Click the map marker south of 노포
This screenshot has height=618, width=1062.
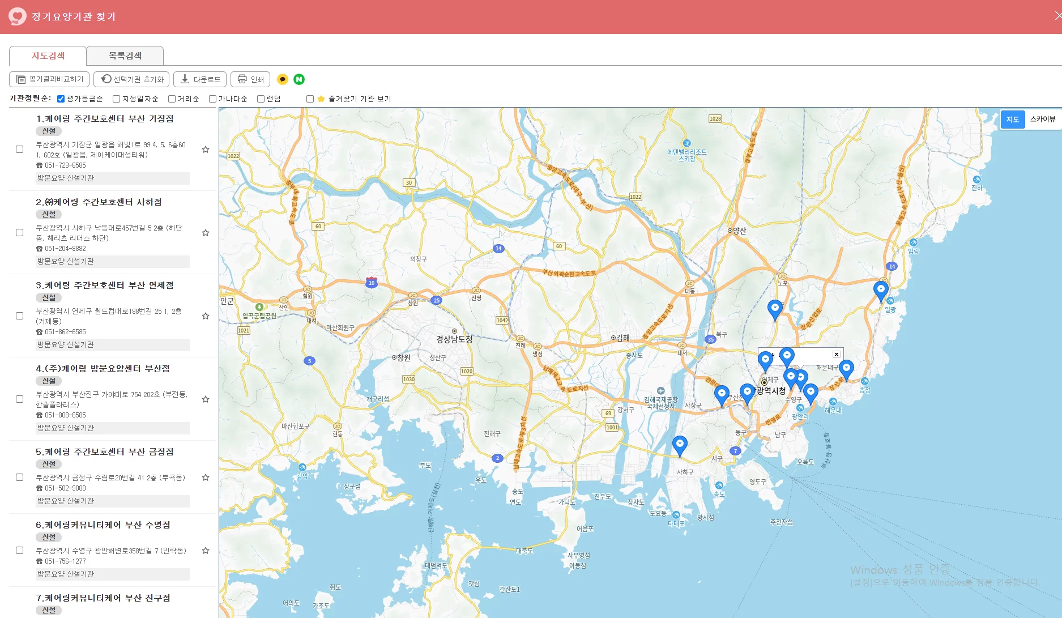pos(775,310)
